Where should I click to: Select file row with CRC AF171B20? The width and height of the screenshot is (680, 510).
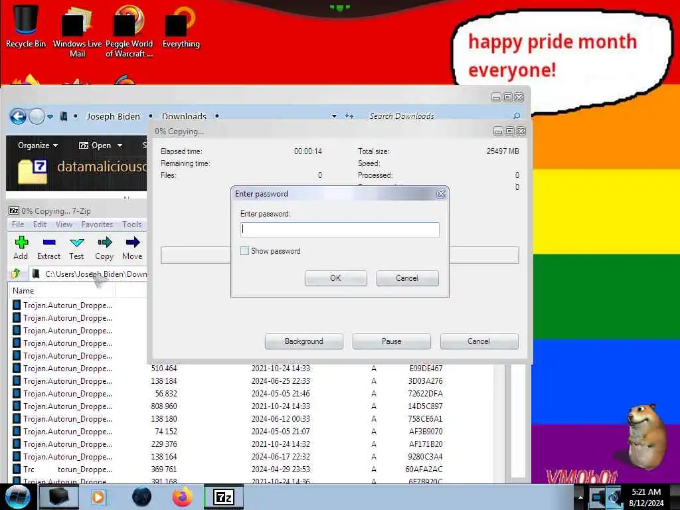(252, 444)
